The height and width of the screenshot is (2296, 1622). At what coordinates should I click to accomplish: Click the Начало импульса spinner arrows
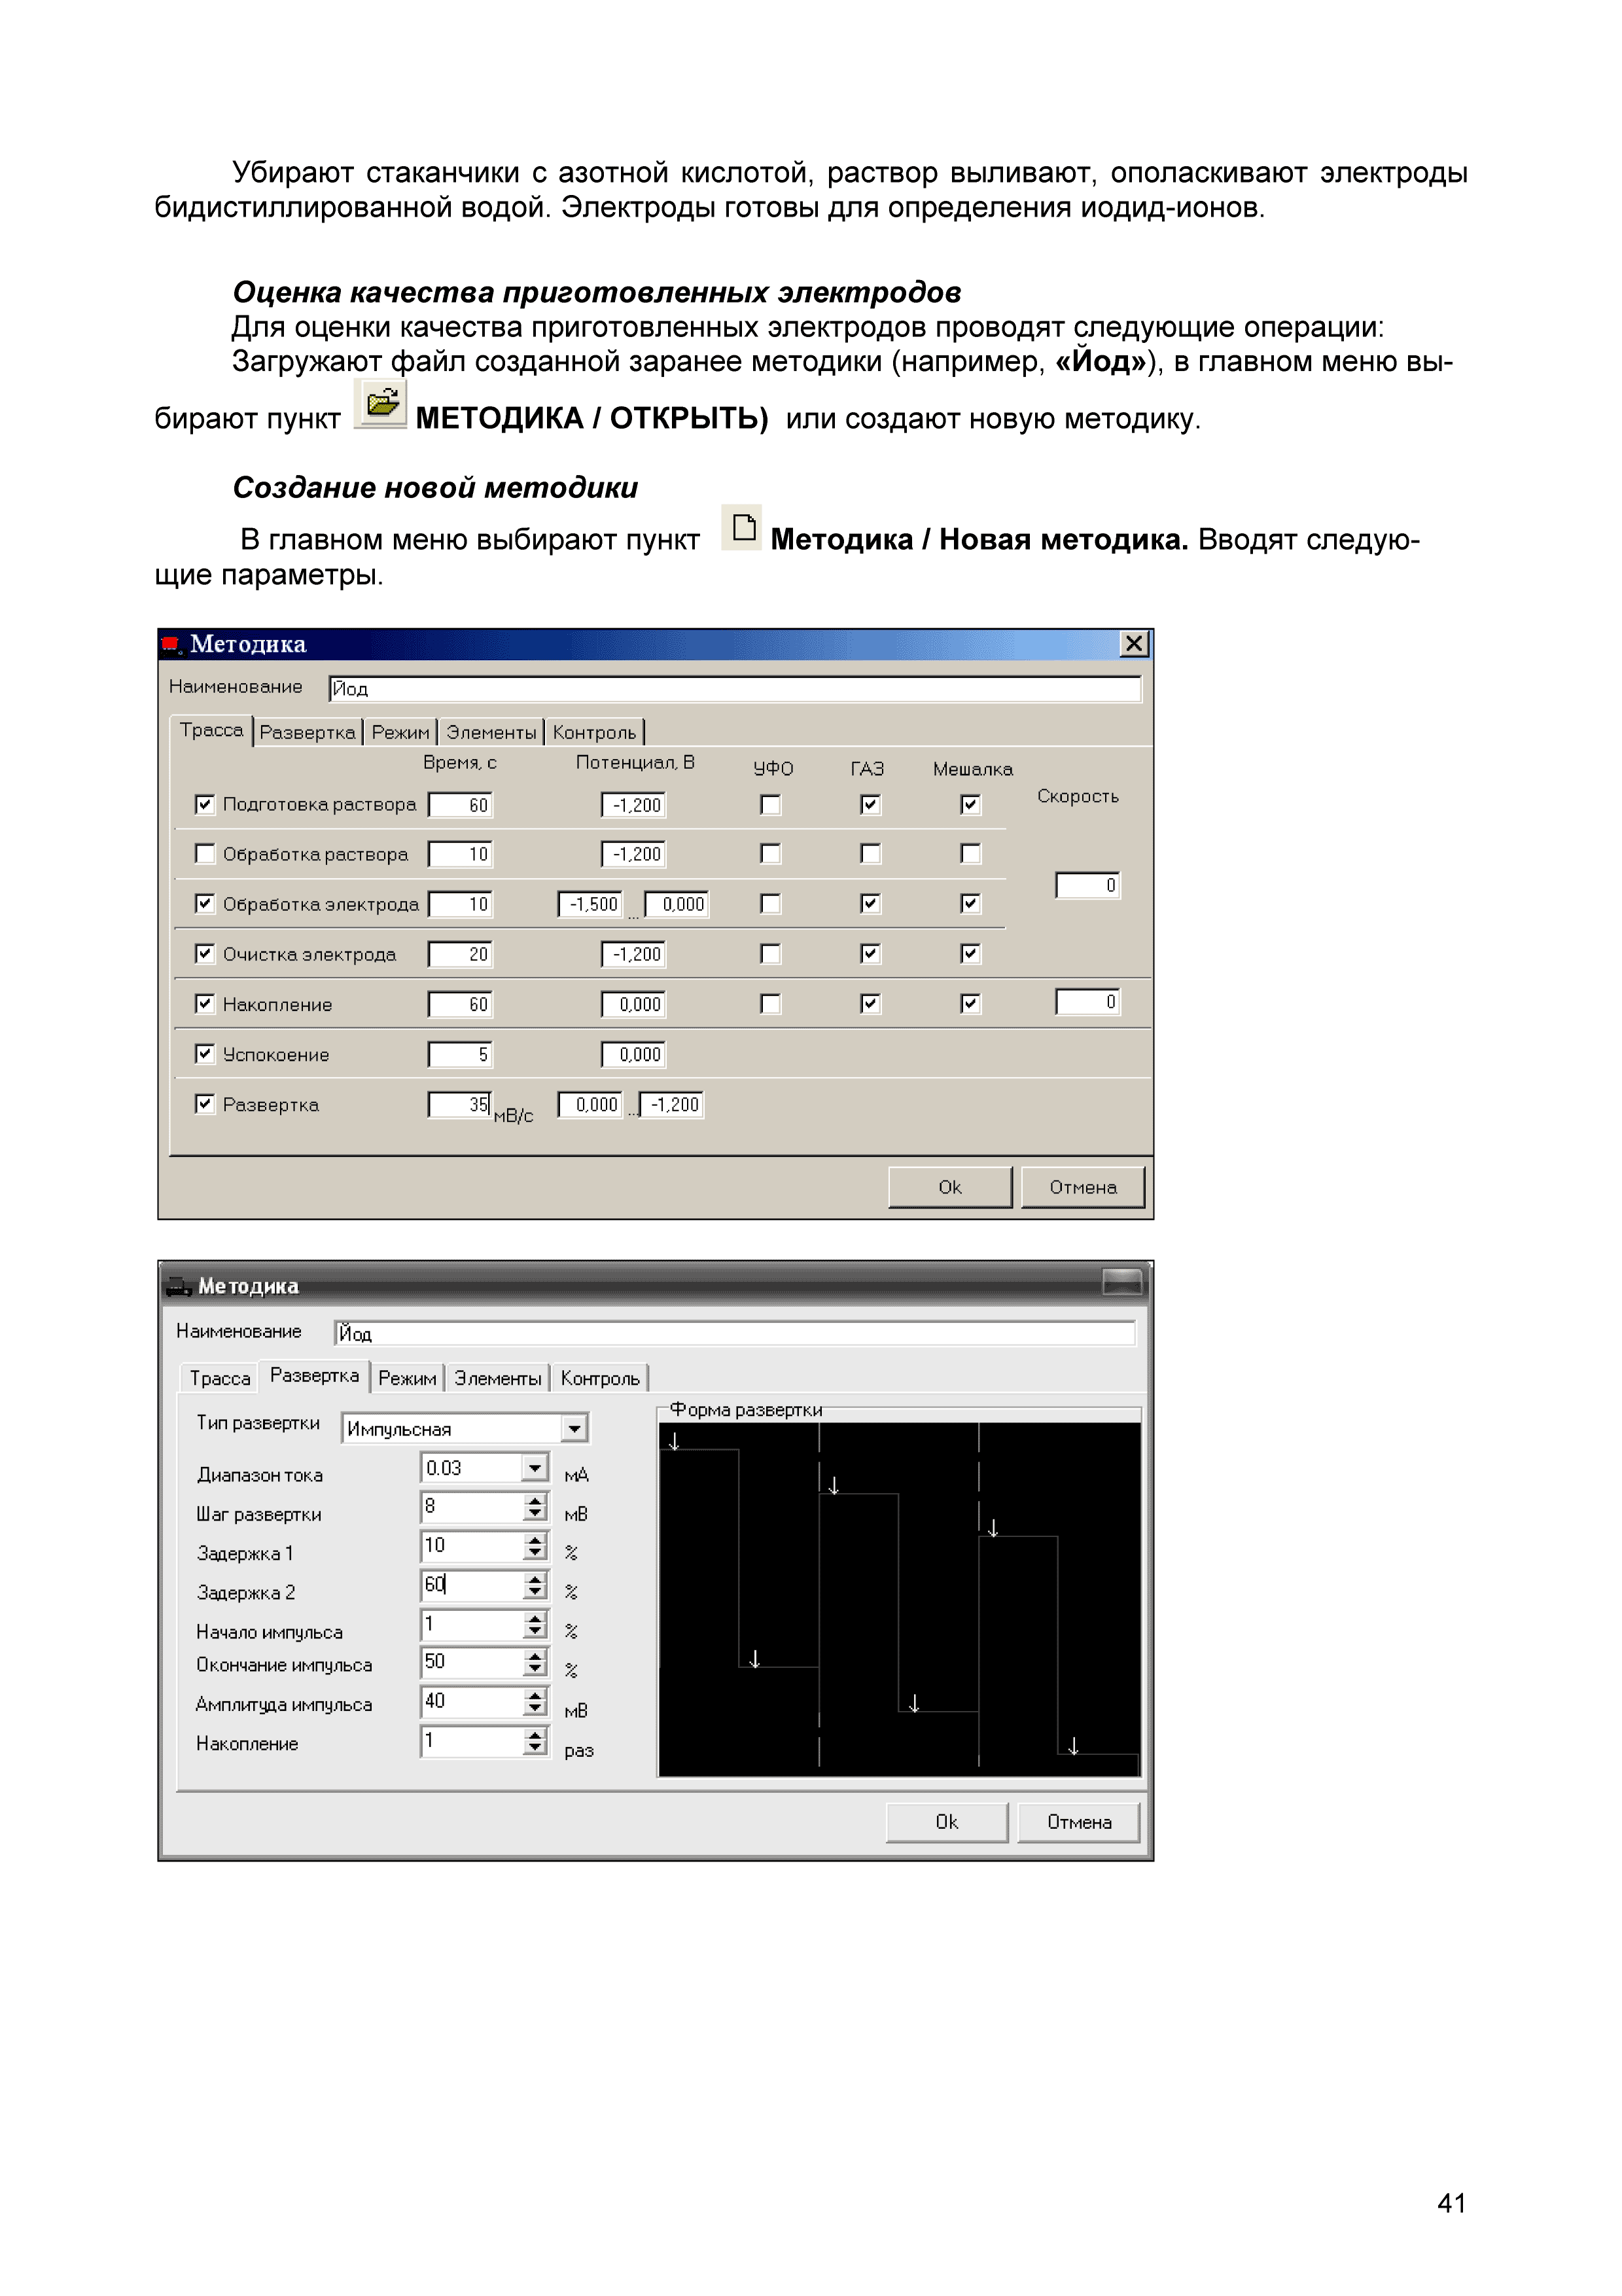[536, 1625]
